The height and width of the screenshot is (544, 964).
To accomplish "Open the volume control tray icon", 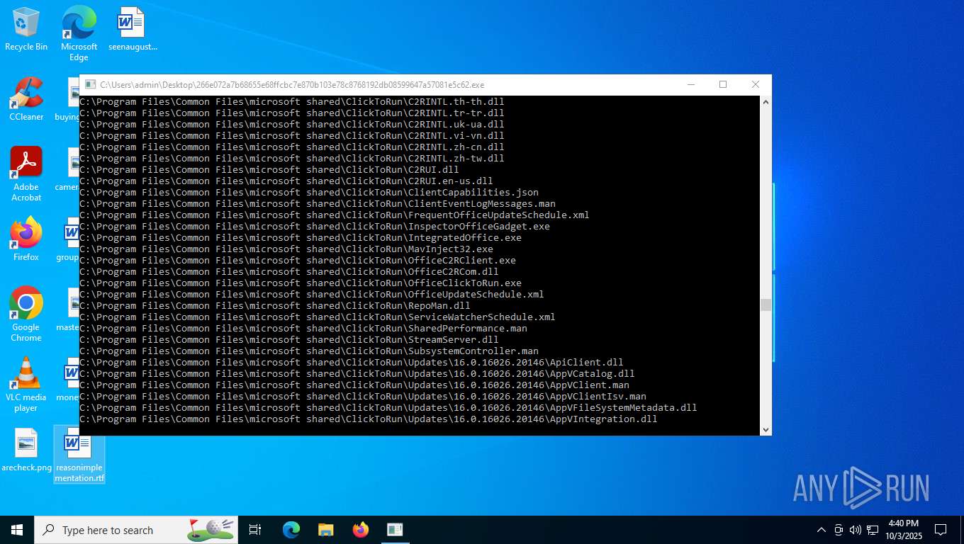I will 856,530.
